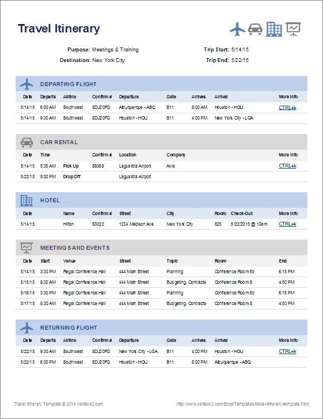Select hotel room number 825
Image resolution: width=323 pixels, height=419 pixels.
pos(218,224)
